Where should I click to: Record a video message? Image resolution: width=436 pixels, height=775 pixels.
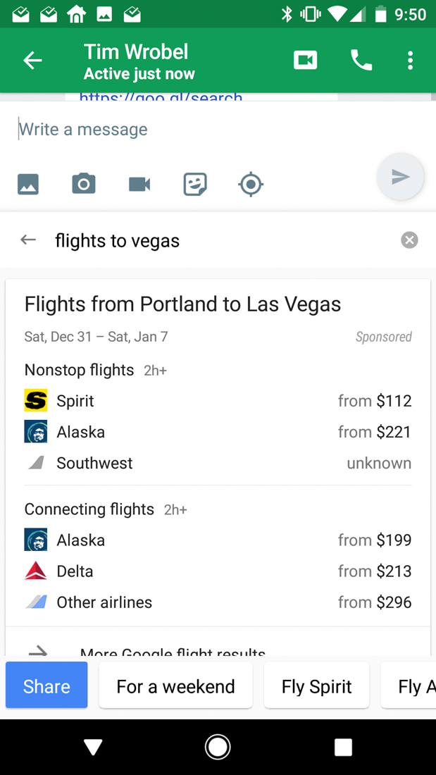point(139,185)
